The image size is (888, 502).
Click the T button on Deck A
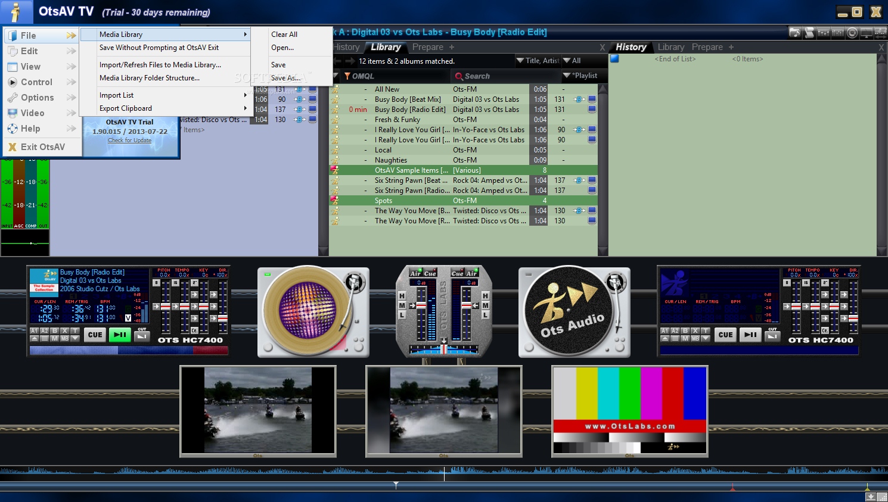[x=74, y=330]
